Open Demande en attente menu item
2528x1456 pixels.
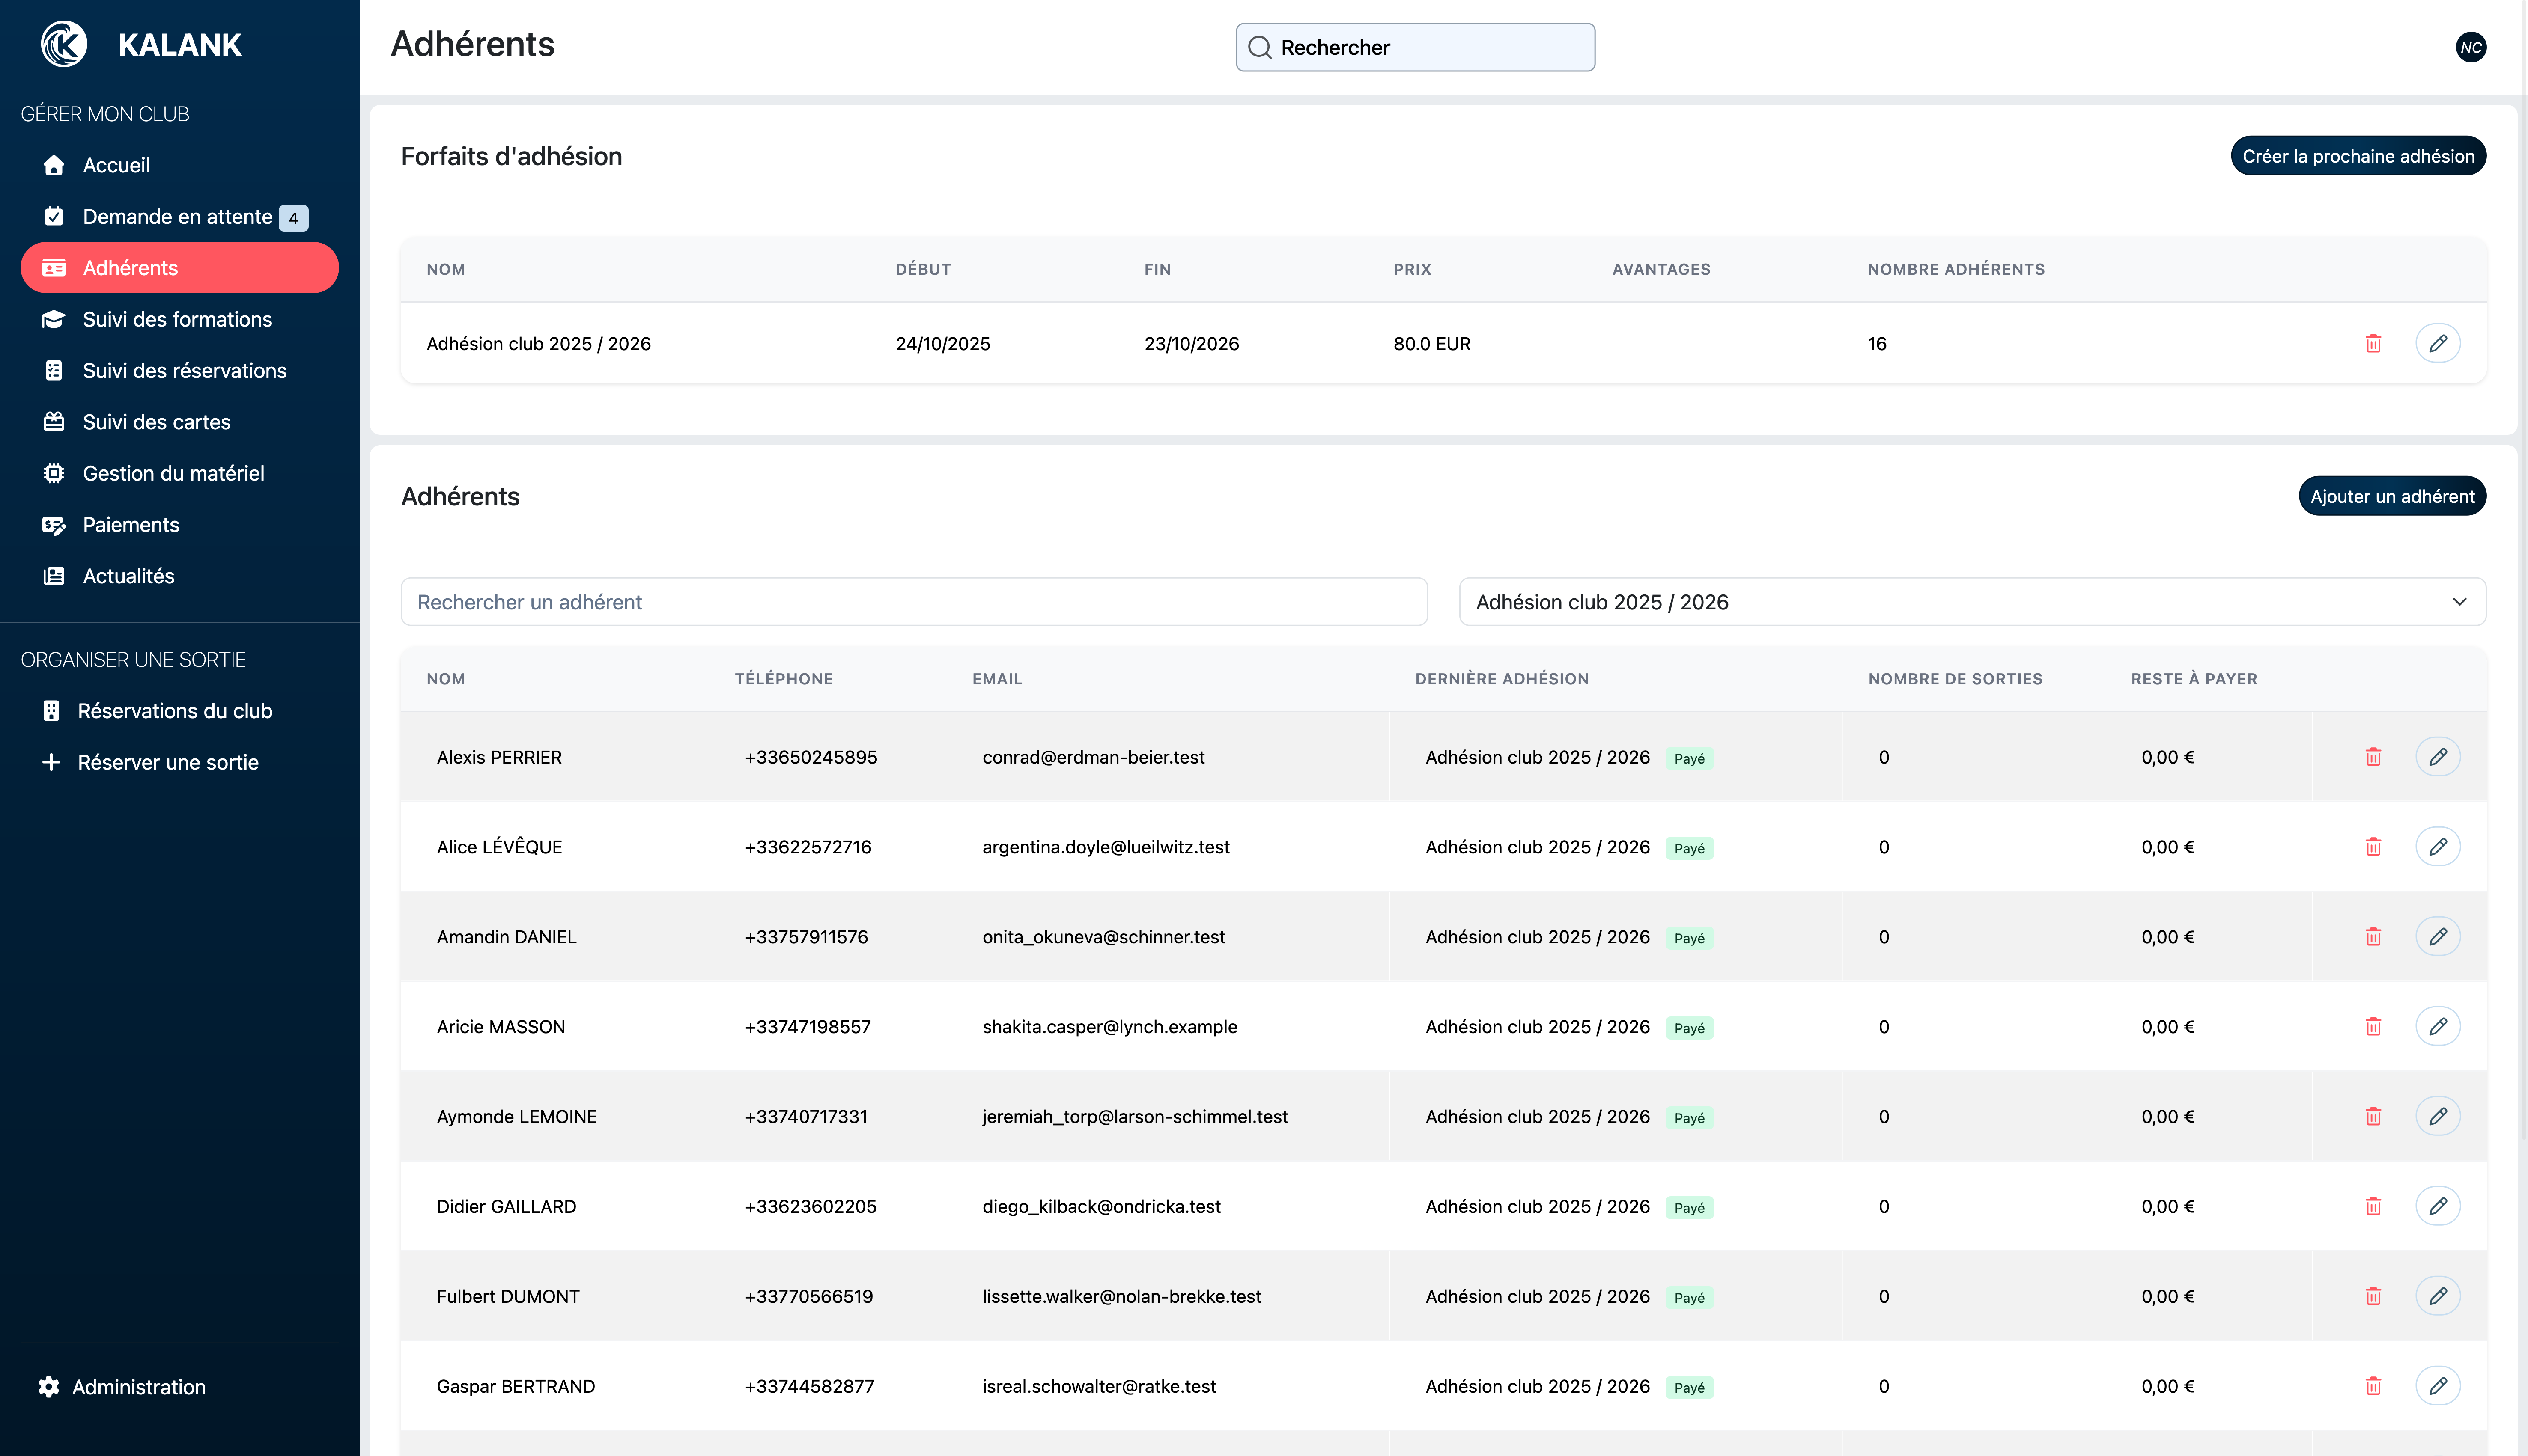180,217
